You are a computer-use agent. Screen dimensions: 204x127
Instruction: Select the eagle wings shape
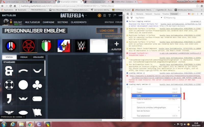[x=9, y=112]
